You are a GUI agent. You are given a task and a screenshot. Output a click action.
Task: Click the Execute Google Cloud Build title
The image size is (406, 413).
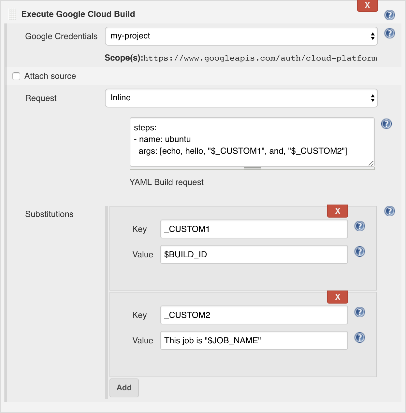pos(78,14)
